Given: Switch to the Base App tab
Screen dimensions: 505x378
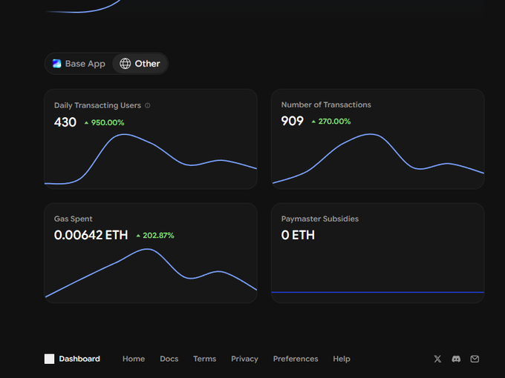Looking at the screenshot, I should click(79, 64).
